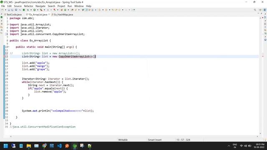The height and width of the screenshot is (150, 267).
Task: Click the ENG IN language indicator
Action: tap(235, 146)
